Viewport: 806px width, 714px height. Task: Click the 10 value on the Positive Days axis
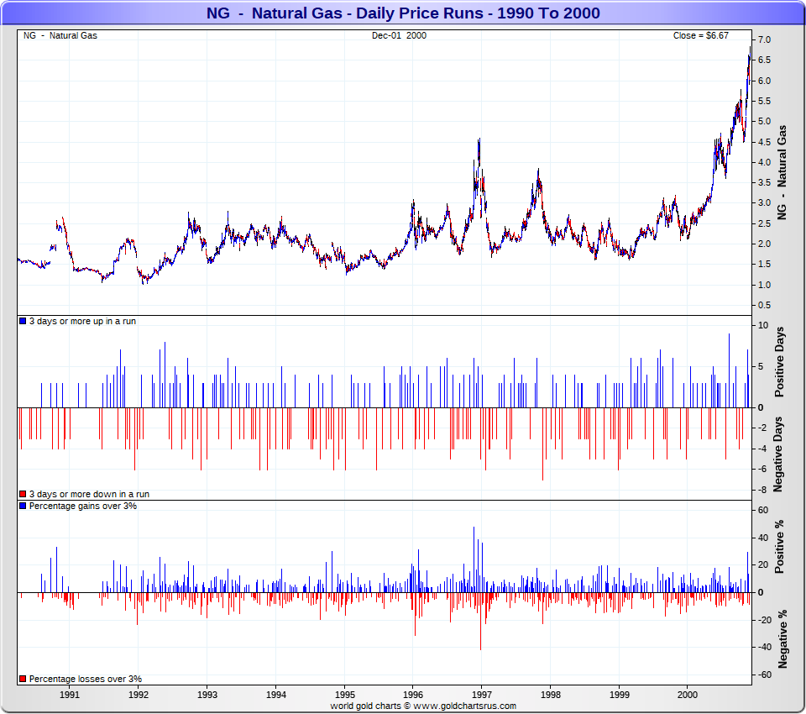(763, 326)
